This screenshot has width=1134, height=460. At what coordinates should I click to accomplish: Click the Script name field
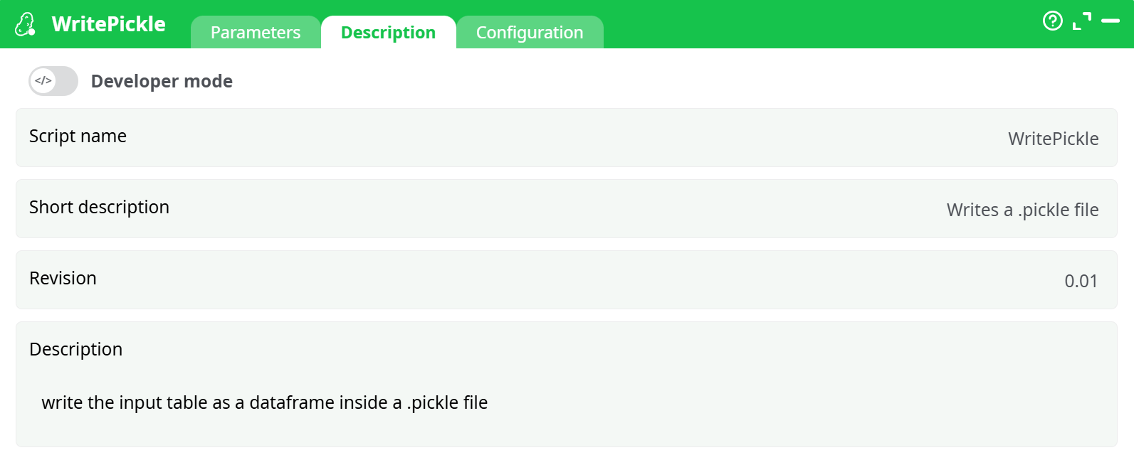click(x=78, y=137)
